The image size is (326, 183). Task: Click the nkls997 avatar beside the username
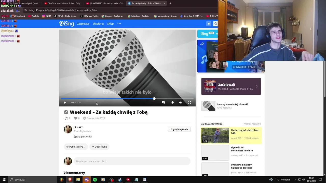coord(68,129)
